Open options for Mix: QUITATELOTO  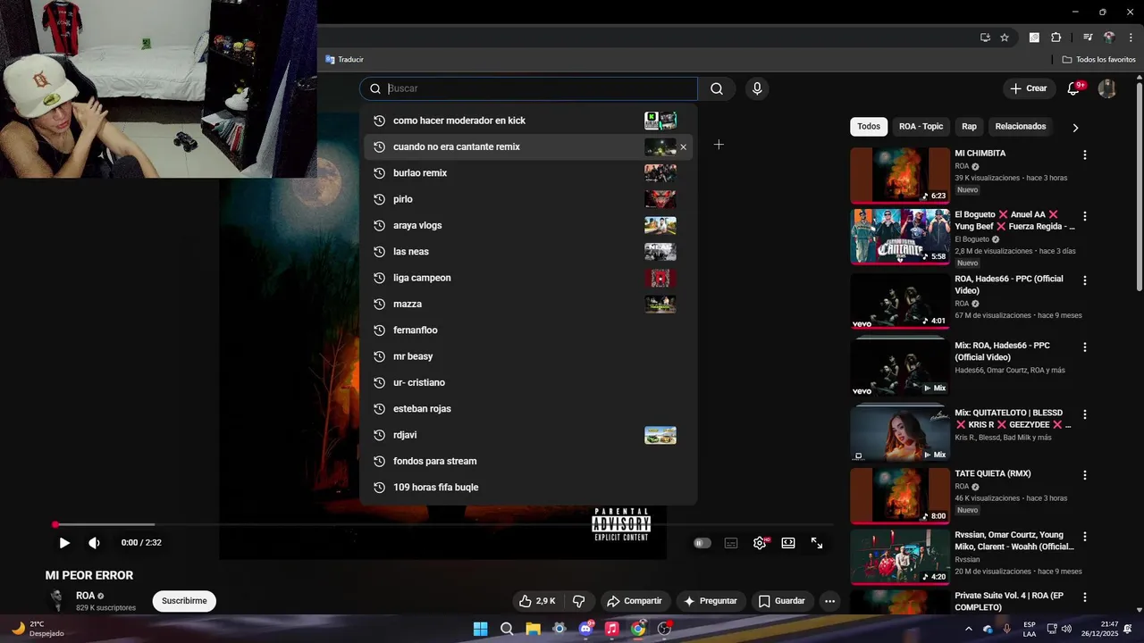(x=1085, y=415)
